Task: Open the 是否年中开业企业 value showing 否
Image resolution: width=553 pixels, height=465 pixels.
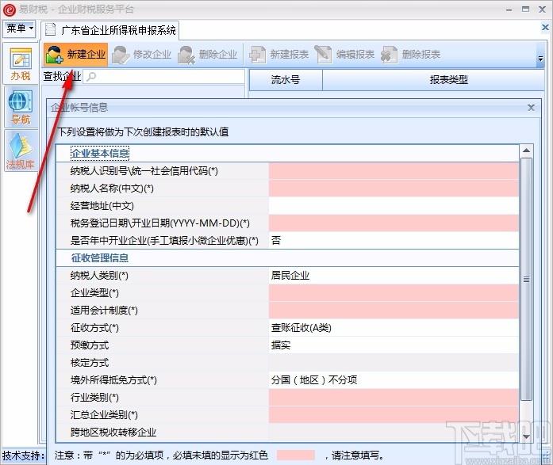Action: coord(394,240)
